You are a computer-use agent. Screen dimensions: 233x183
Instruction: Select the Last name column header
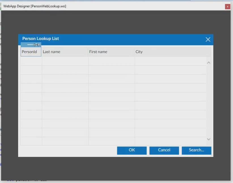65,52
